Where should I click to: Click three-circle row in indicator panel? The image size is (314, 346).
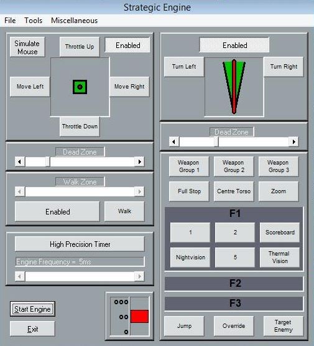pyautogui.click(x=121, y=302)
